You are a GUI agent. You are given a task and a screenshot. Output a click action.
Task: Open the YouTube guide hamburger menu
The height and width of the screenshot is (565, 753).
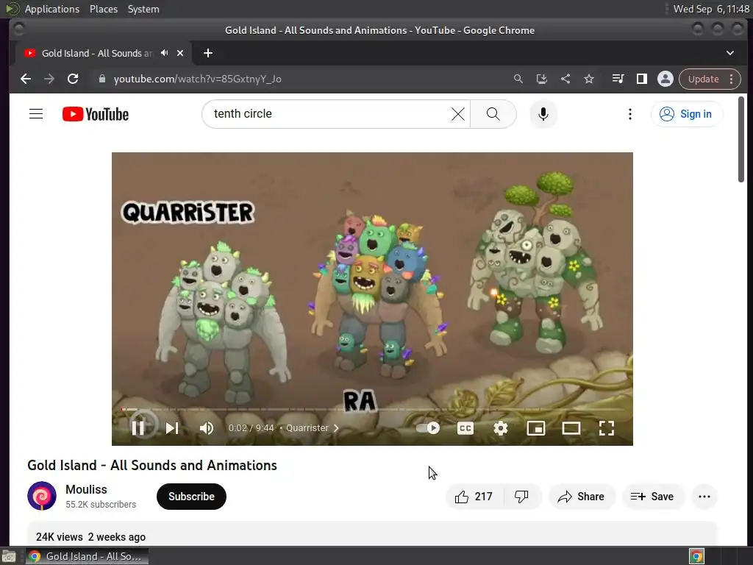[x=36, y=114]
